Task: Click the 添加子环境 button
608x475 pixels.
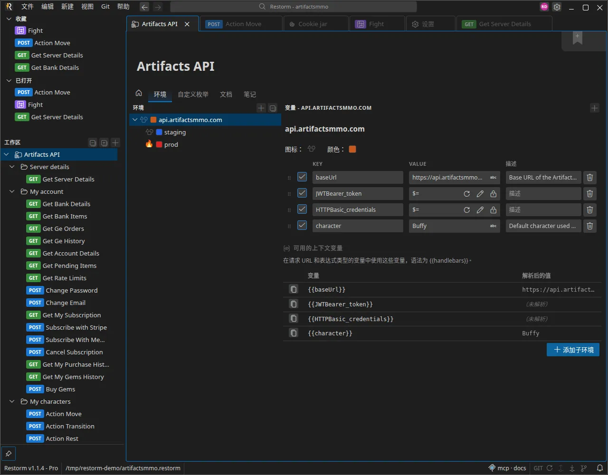Action: pos(573,350)
